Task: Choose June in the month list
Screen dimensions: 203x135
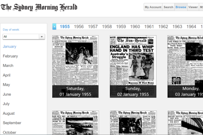Action: 7,94
